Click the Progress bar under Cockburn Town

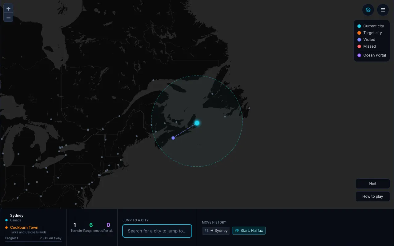click(33, 242)
